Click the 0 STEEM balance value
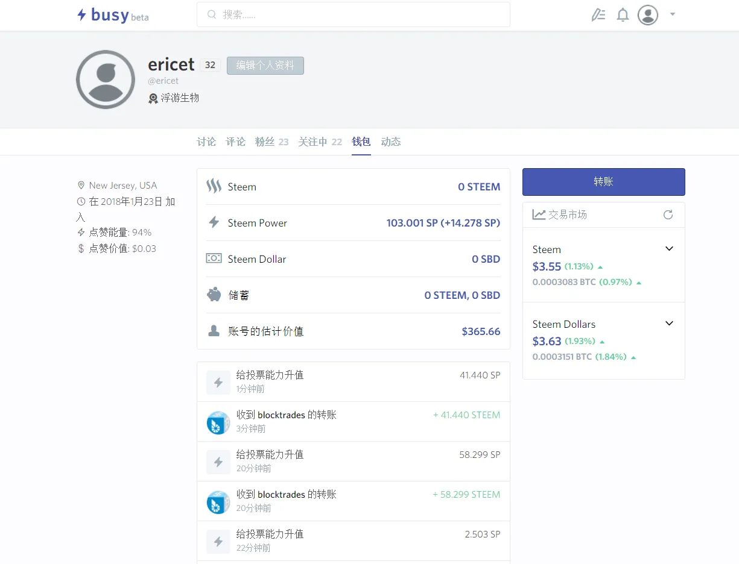The height and width of the screenshot is (564, 739). (479, 187)
